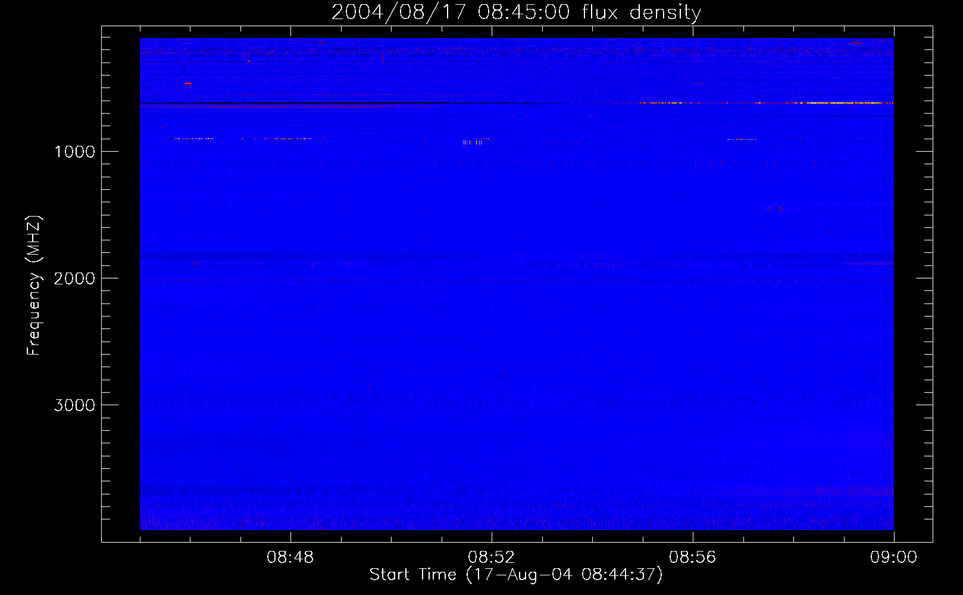The image size is (963, 595).
Task: Select the 2000 frequency tick label
Action: click(74, 278)
